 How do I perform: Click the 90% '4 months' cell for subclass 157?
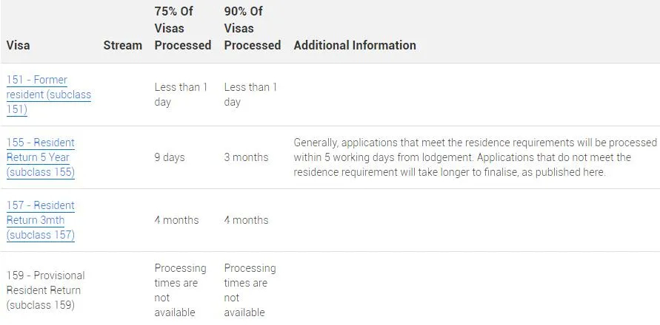click(x=246, y=220)
